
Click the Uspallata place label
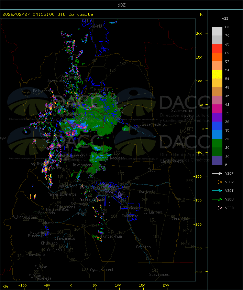click(56, 81)
